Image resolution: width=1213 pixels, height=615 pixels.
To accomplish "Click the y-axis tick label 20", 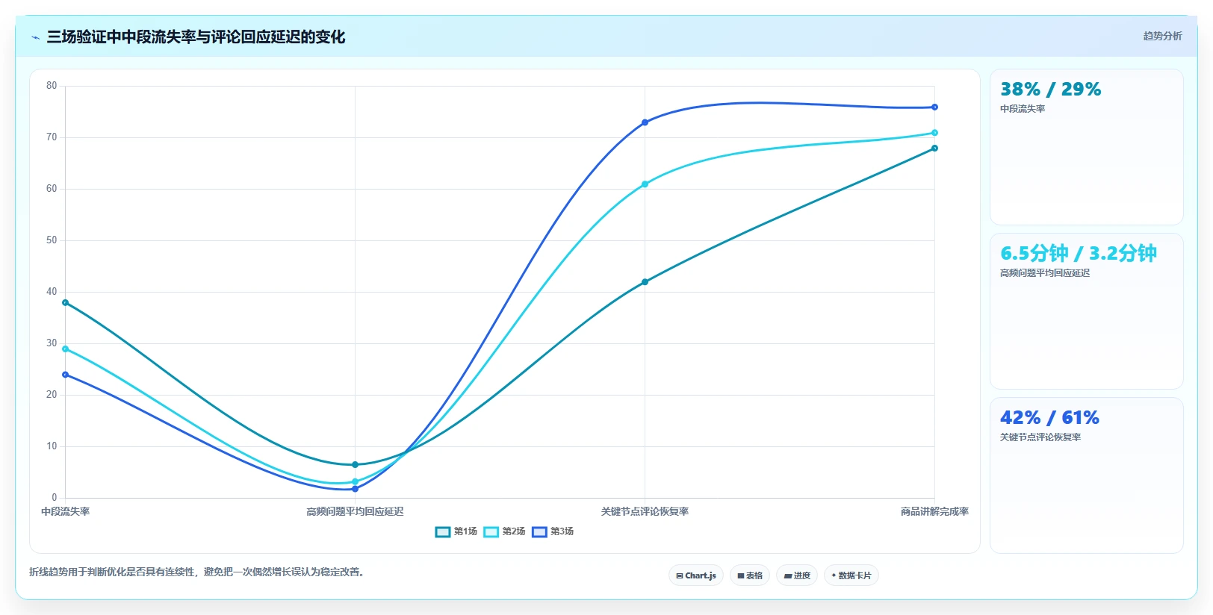I will point(52,395).
